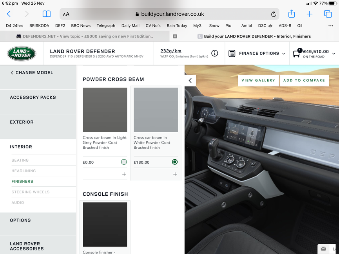
Task: Choose the Light Grey Powder Coat swatch
Action: (105, 110)
